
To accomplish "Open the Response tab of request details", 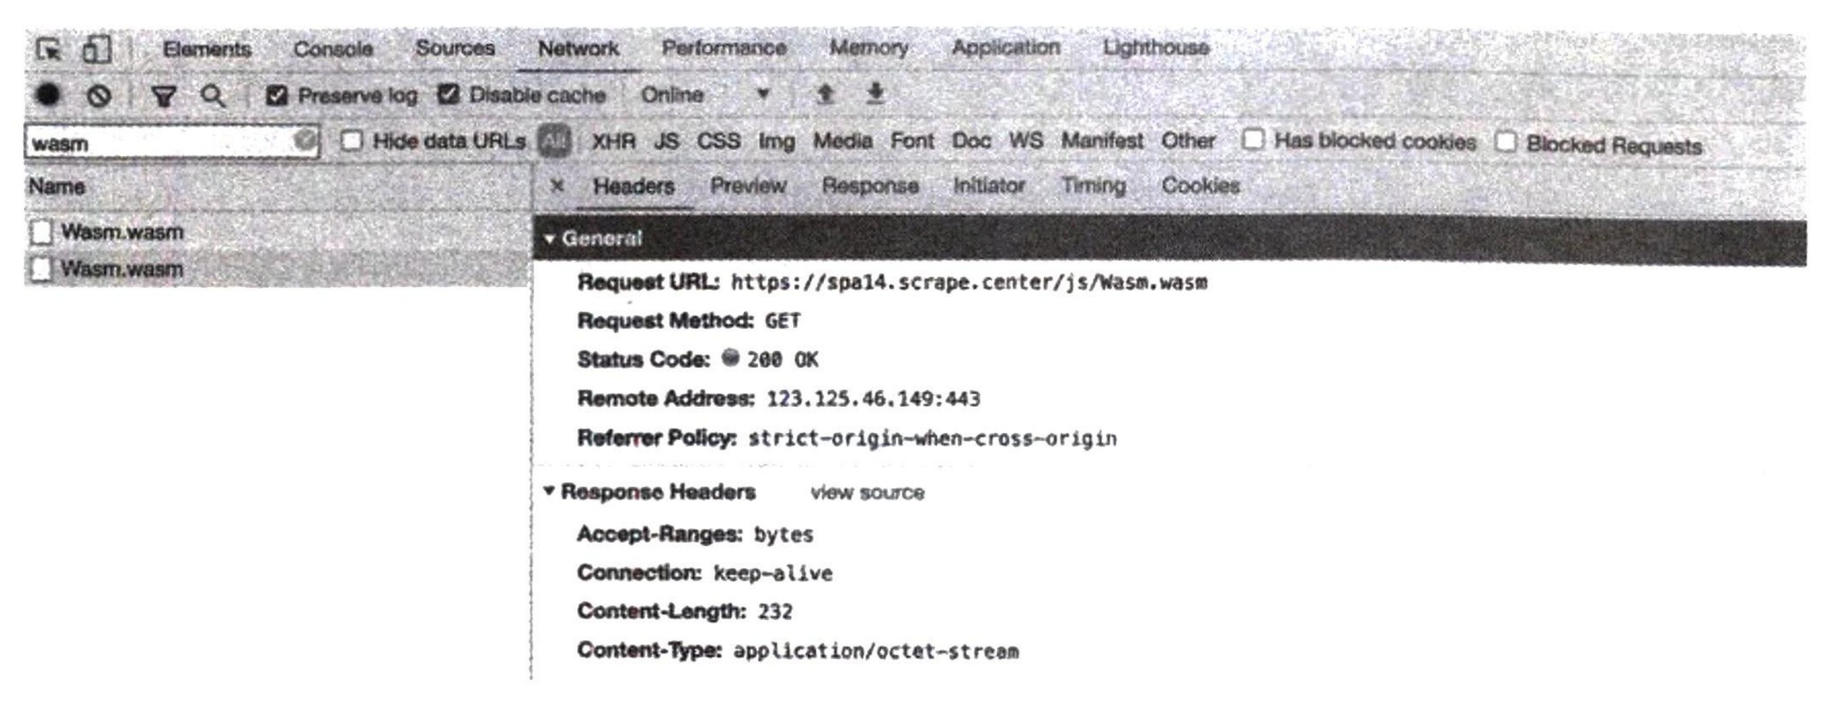I will [x=870, y=186].
